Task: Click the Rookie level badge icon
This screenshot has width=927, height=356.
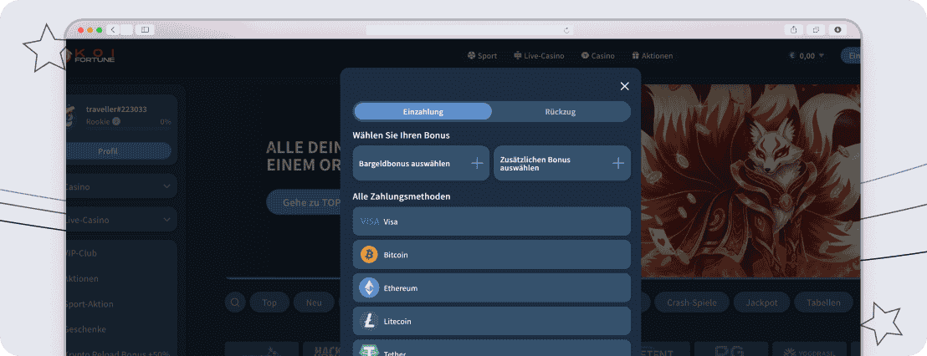Action: [116, 122]
